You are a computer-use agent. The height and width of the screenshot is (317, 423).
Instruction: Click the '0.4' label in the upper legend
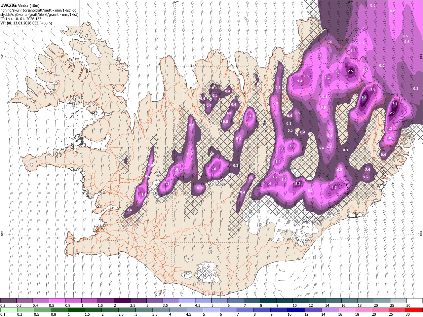pyautogui.click(x=35, y=305)
